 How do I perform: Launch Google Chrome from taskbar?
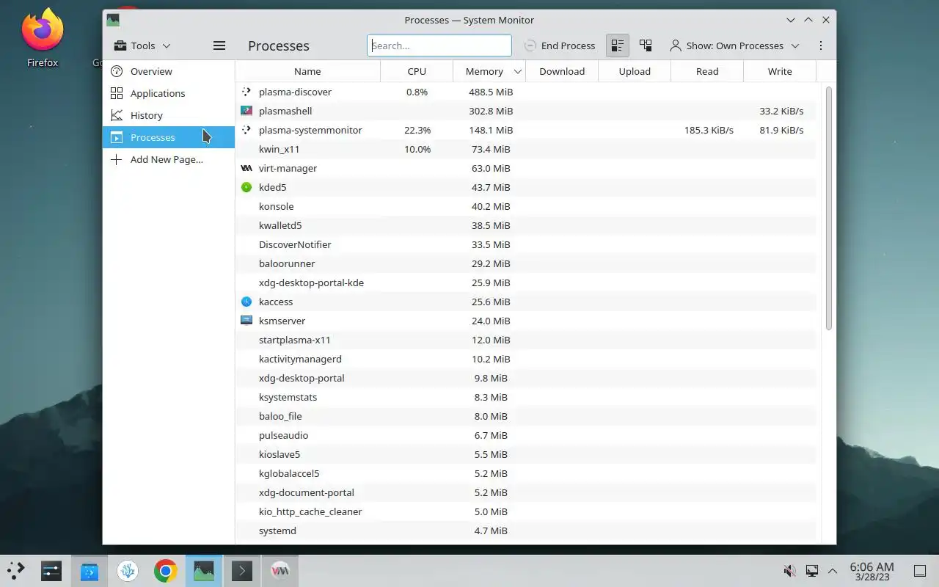click(166, 570)
